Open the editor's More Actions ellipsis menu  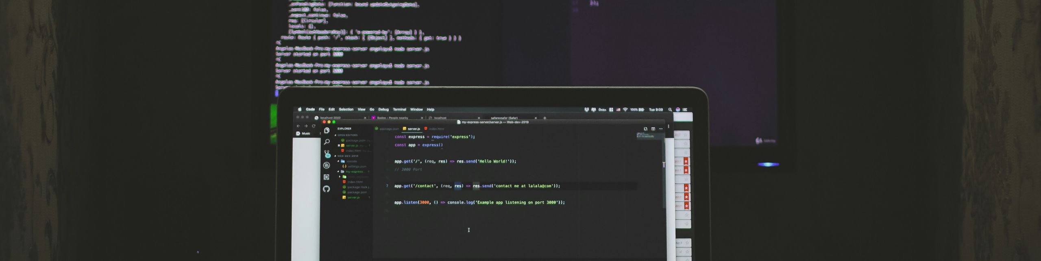coord(661,129)
